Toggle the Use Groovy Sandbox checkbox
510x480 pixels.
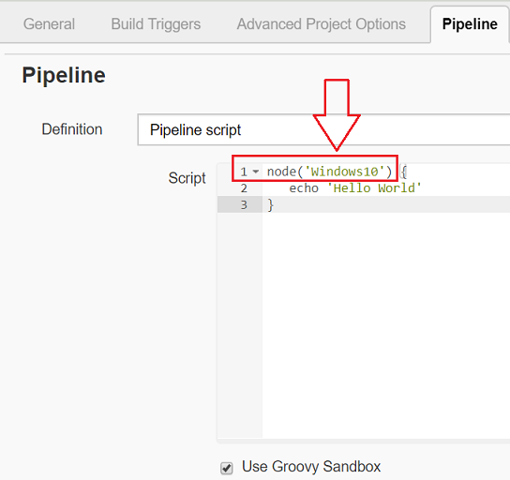[227, 468]
